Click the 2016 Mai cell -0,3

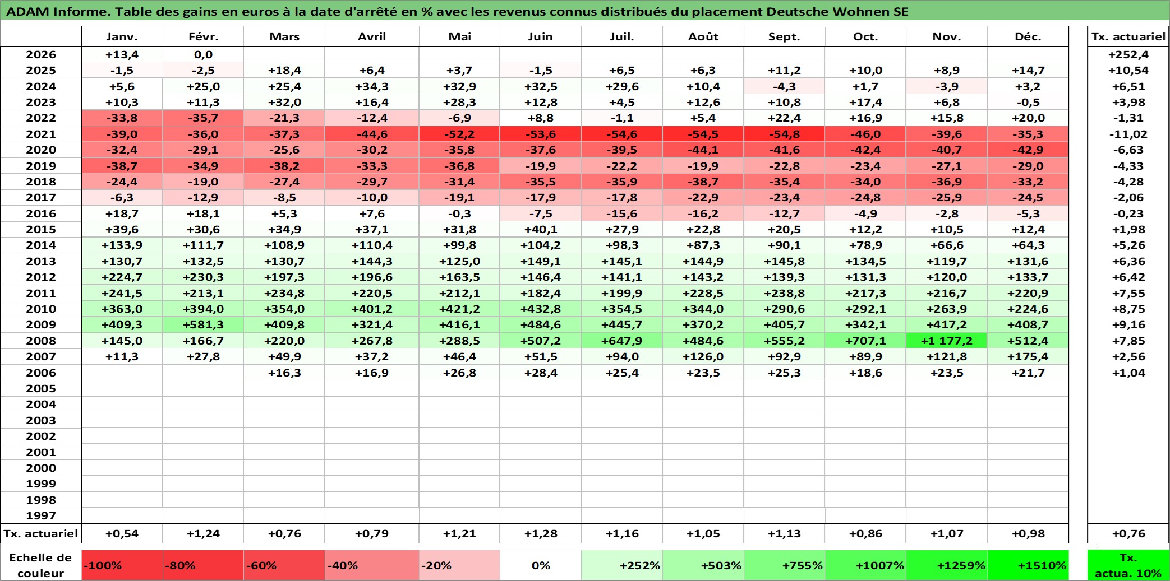(459, 213)
